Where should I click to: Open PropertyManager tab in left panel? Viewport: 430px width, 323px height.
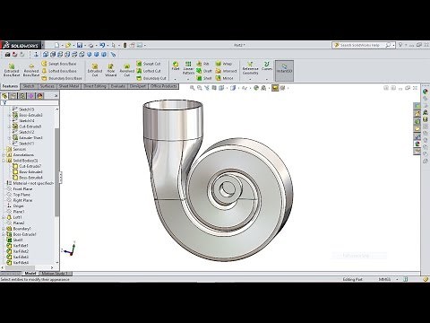[x=13, y=96]
